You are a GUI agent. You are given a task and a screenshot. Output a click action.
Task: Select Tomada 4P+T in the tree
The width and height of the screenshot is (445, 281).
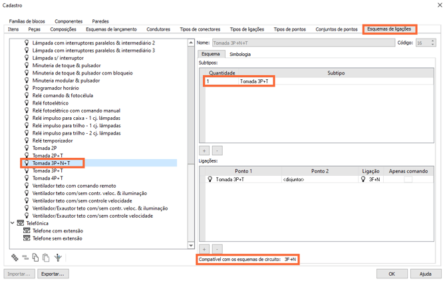coord(48,178)
